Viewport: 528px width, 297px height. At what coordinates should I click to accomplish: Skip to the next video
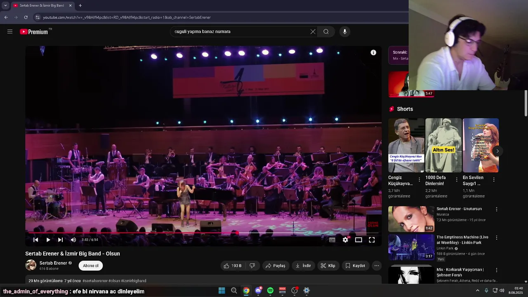pyautogui.click(x=61, y=240)
